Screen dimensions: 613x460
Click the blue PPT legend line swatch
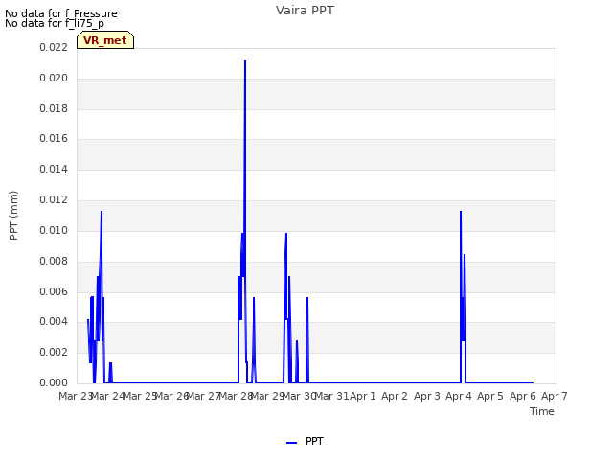(291, 443)
